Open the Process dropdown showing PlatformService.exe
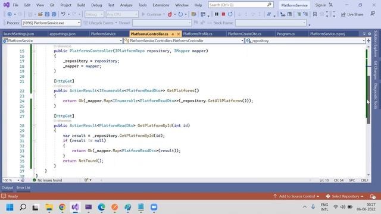381x214 pixels. [x=51, y=23]
